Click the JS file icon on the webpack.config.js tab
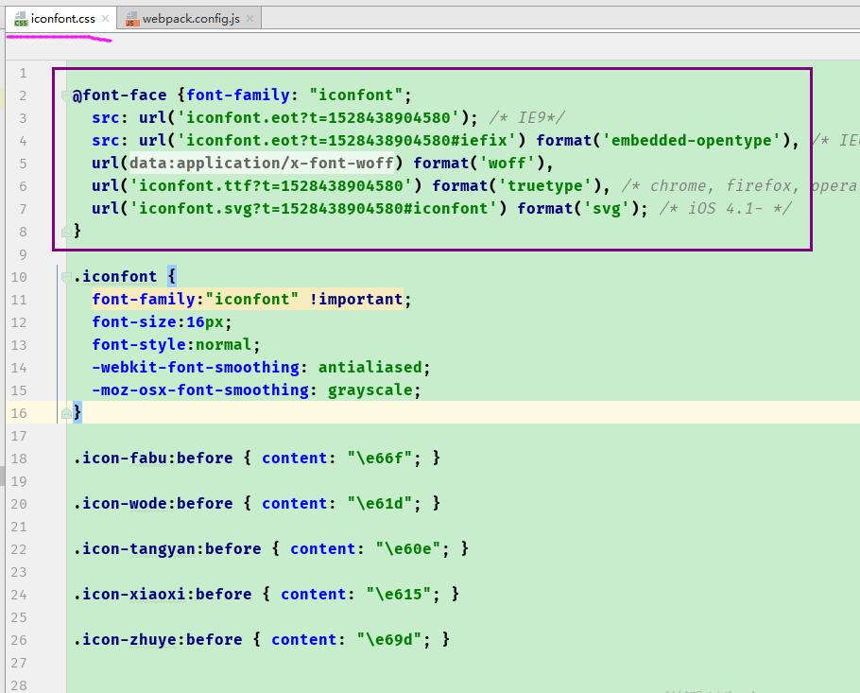 coord(132,19)
